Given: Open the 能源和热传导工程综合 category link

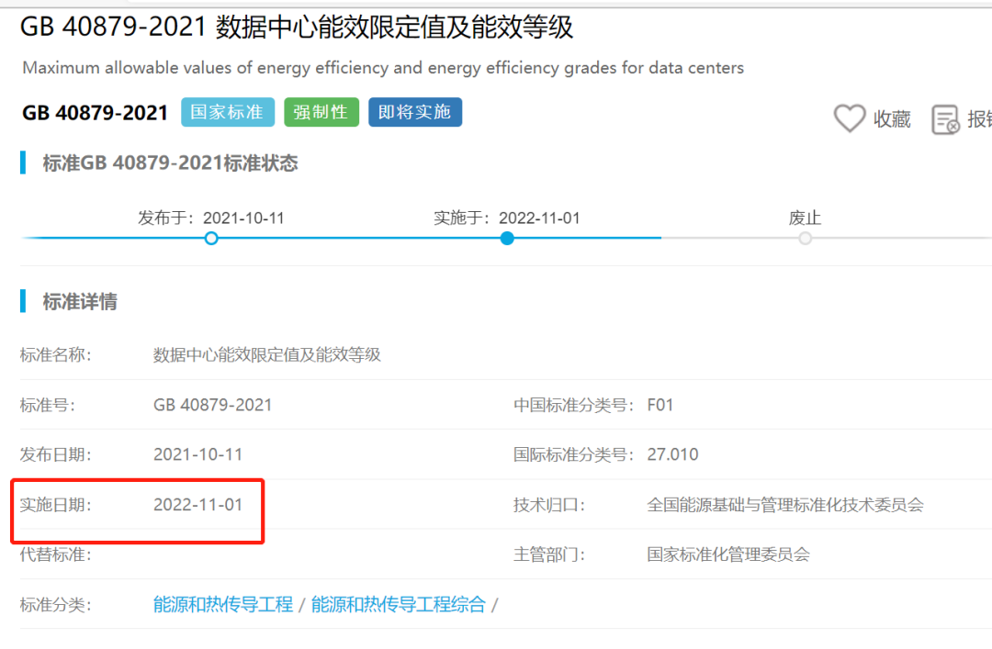Looking at the screenshot, I should click(x=398, y=605).
